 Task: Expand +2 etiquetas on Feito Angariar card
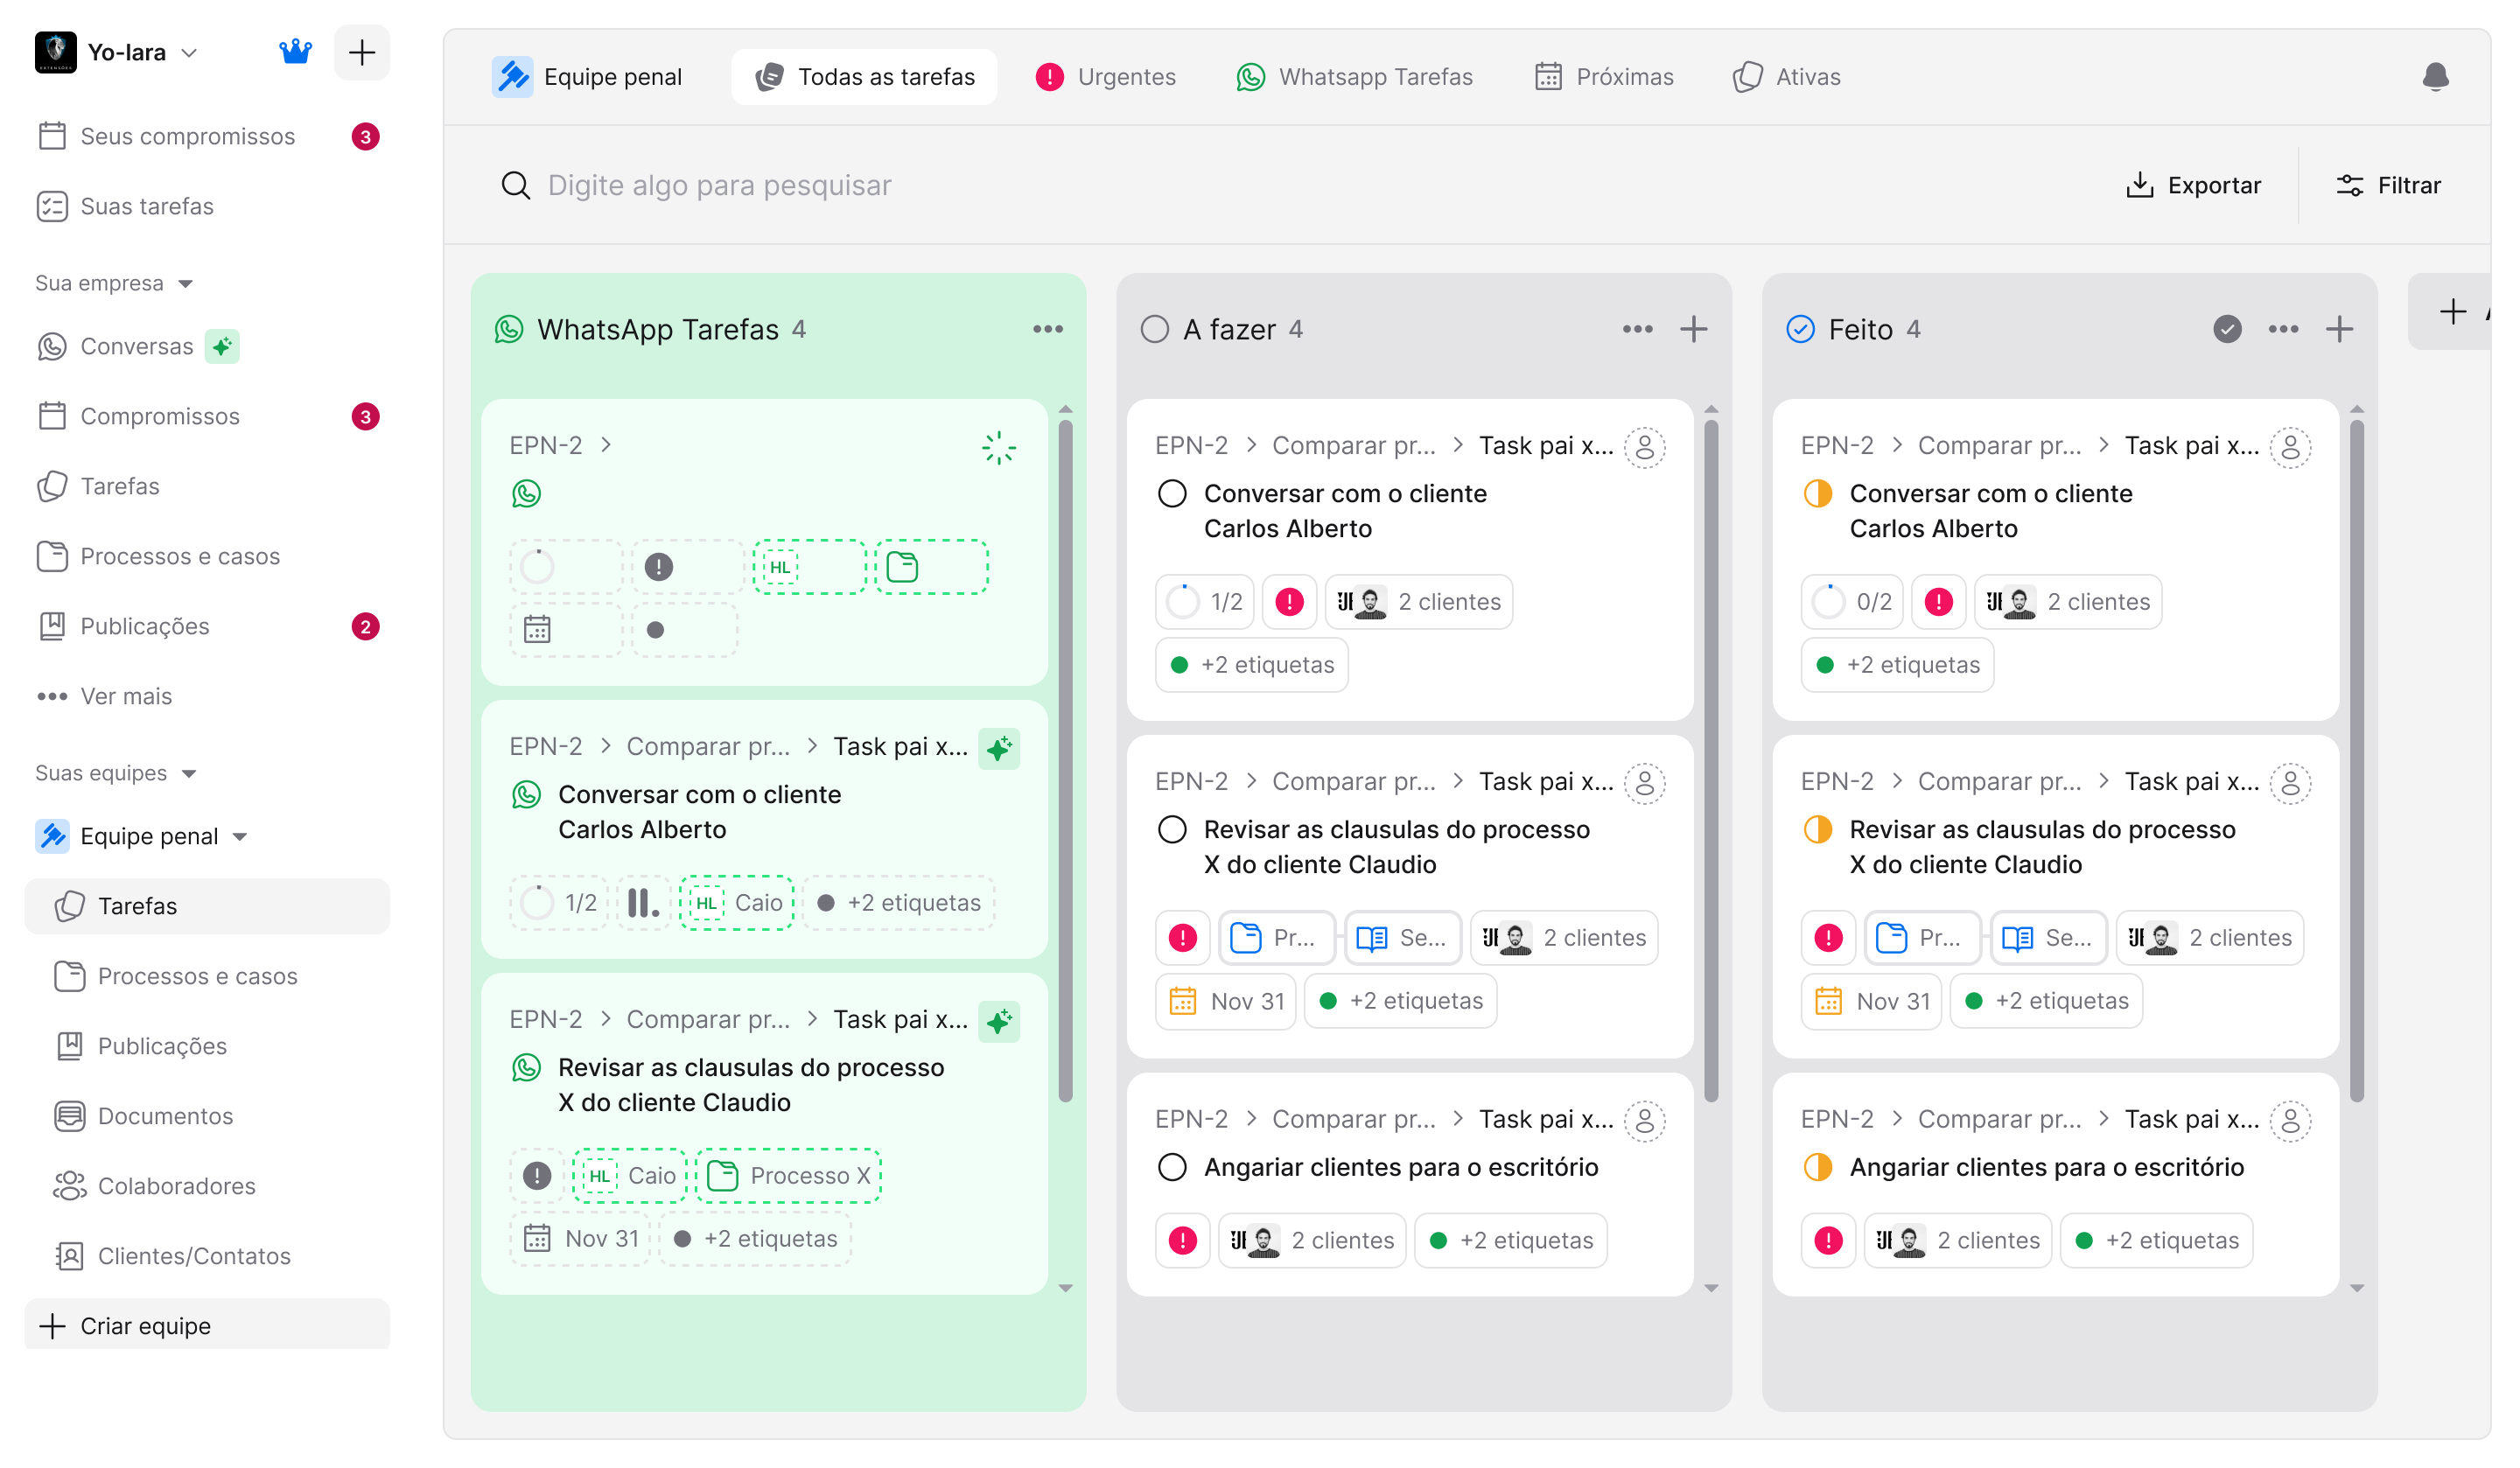click(2156, 1240)
